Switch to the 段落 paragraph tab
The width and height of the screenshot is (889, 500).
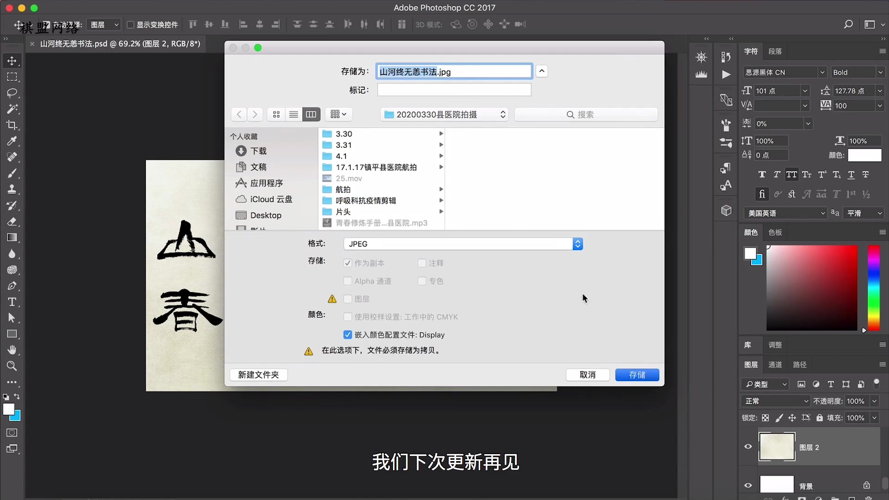tap(775, 51)
